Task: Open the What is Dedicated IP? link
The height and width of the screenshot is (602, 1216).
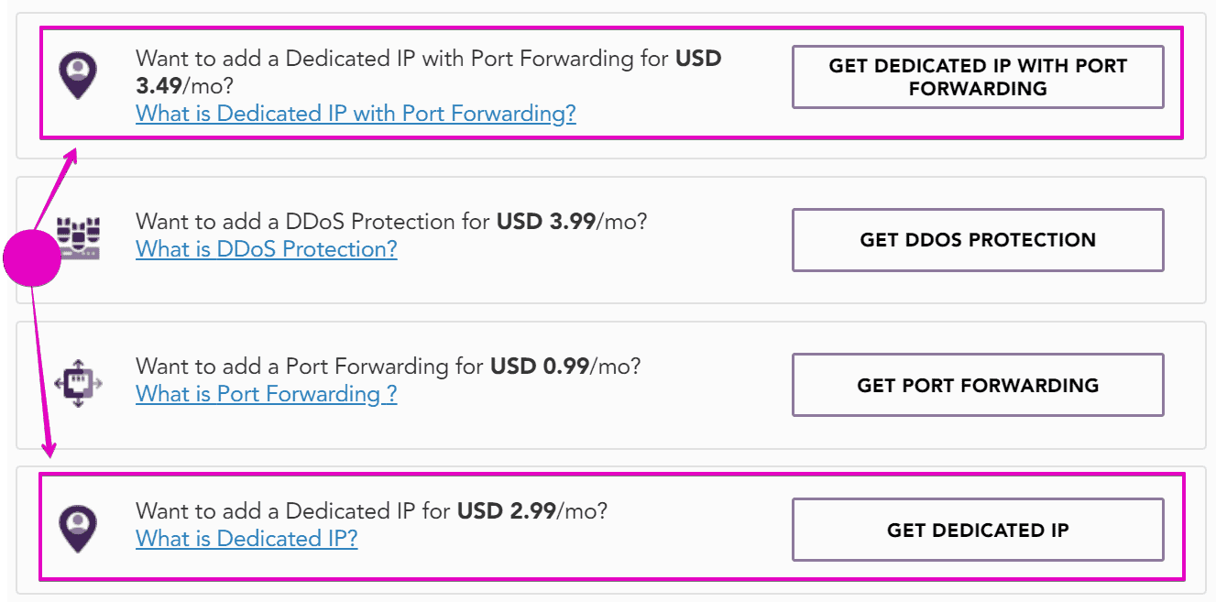Action: click(x=246, y=539)
